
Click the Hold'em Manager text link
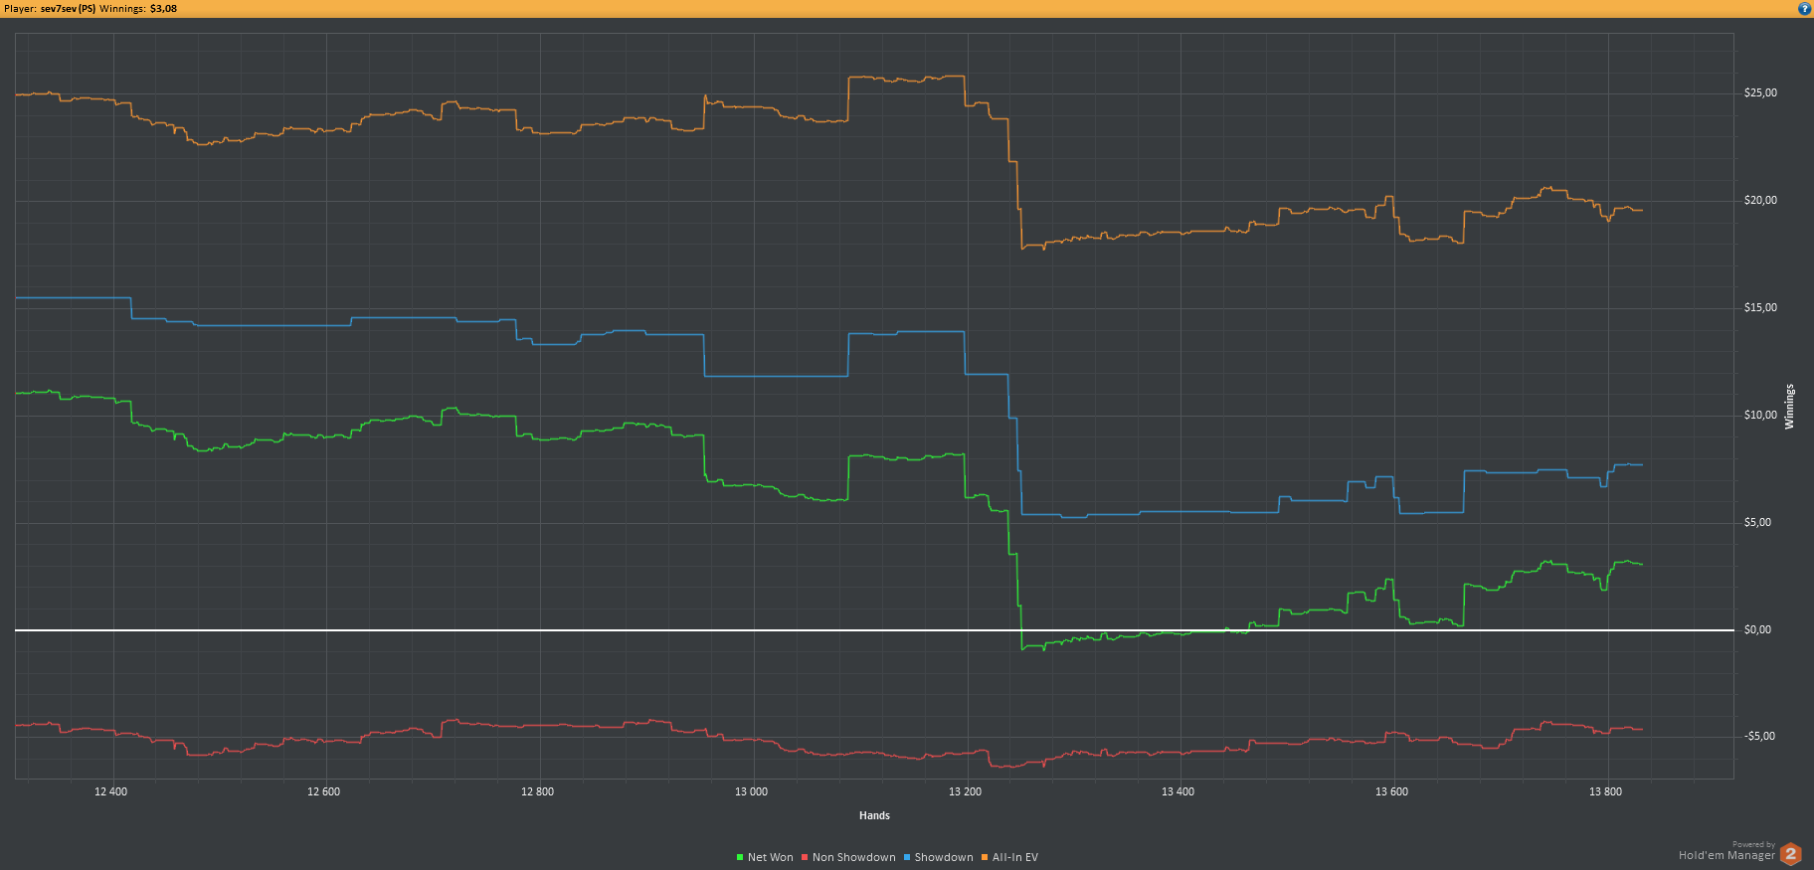tap(1726, 855)
